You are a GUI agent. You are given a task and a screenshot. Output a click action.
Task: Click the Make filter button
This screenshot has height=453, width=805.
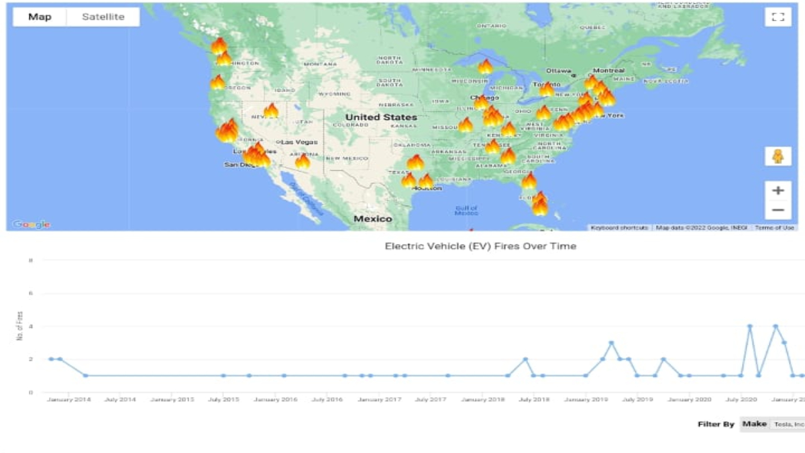(x=755, y=424)
